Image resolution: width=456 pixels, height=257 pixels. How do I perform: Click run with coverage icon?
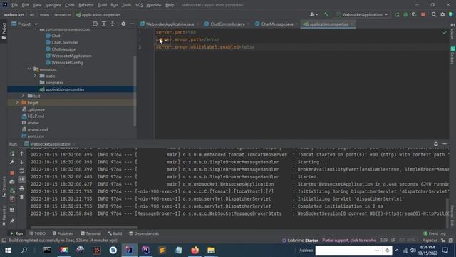coord(414,14)
